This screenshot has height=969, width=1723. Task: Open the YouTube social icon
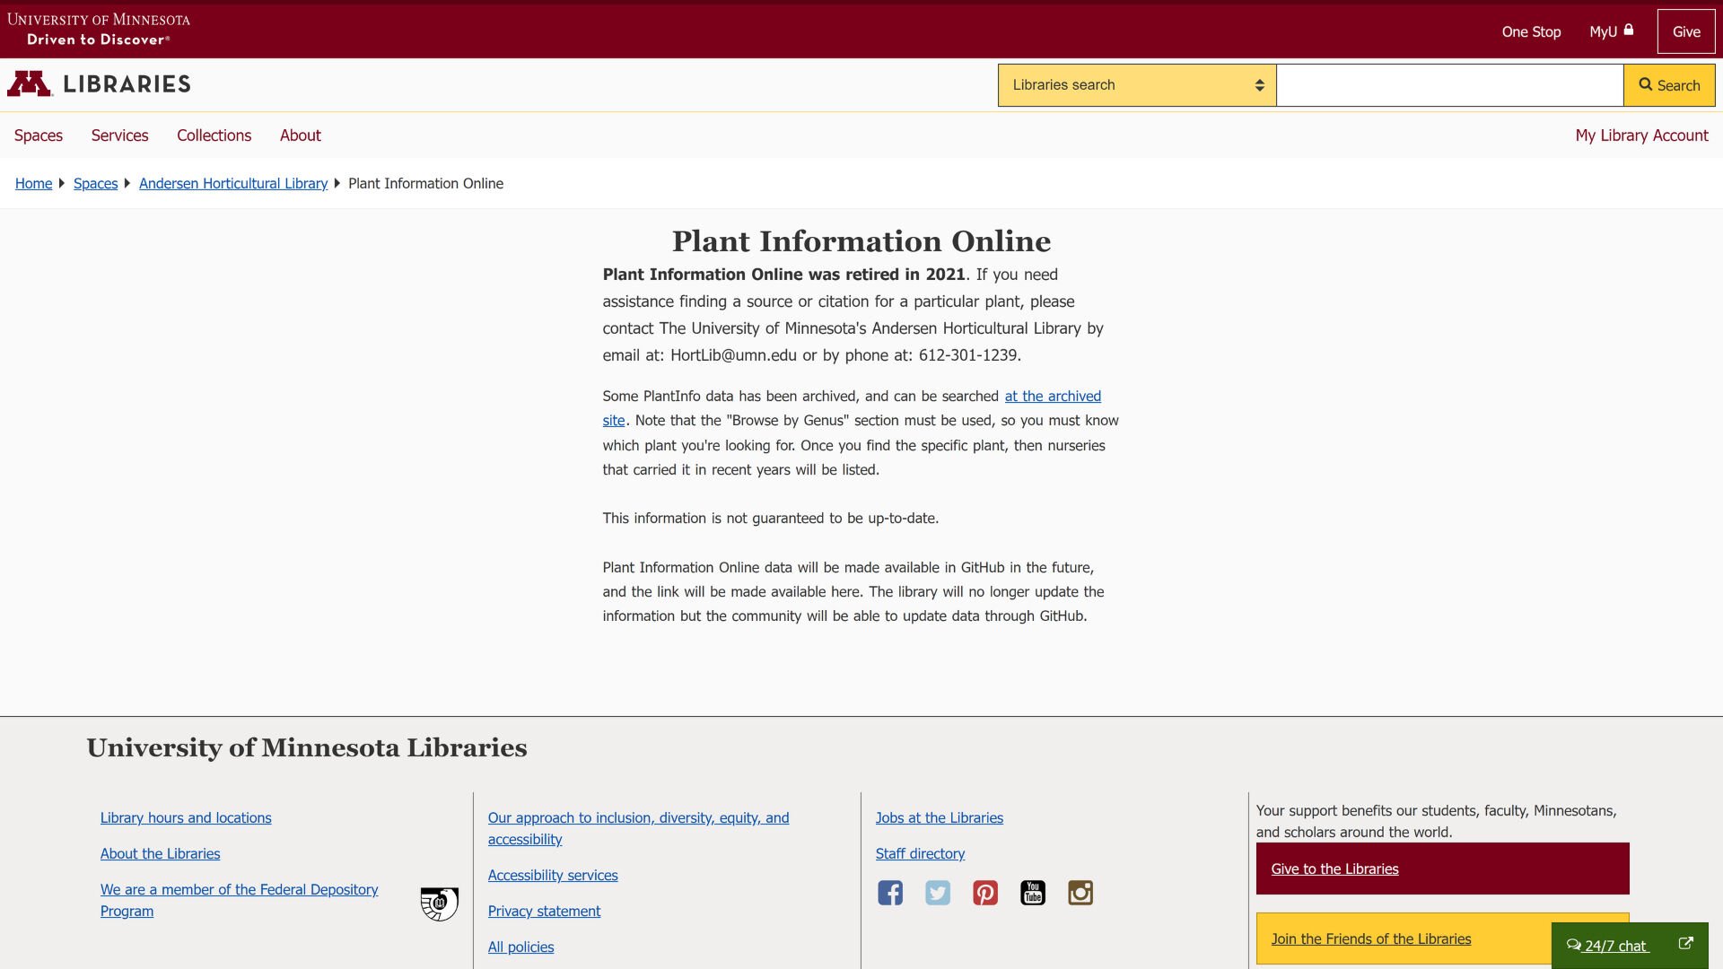1032,893
